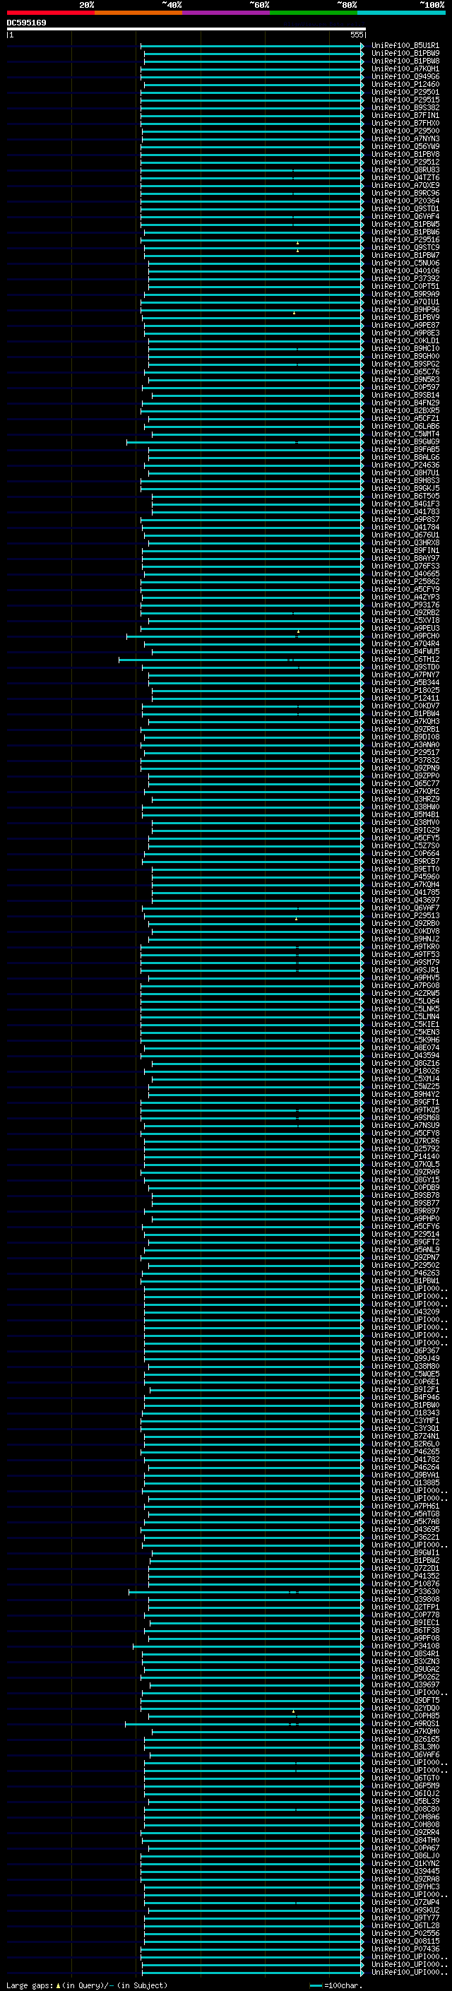Select the UniRef100_P41352 label
Viewport: 452px width, 1991px height.
coord(405,1576)
